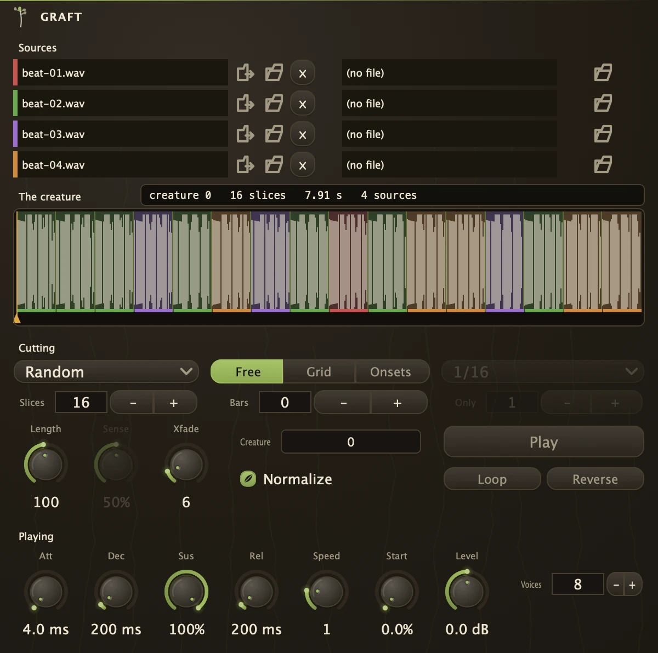Click the Sus knob
Viewport: 658px width, 653px height.
186,591
